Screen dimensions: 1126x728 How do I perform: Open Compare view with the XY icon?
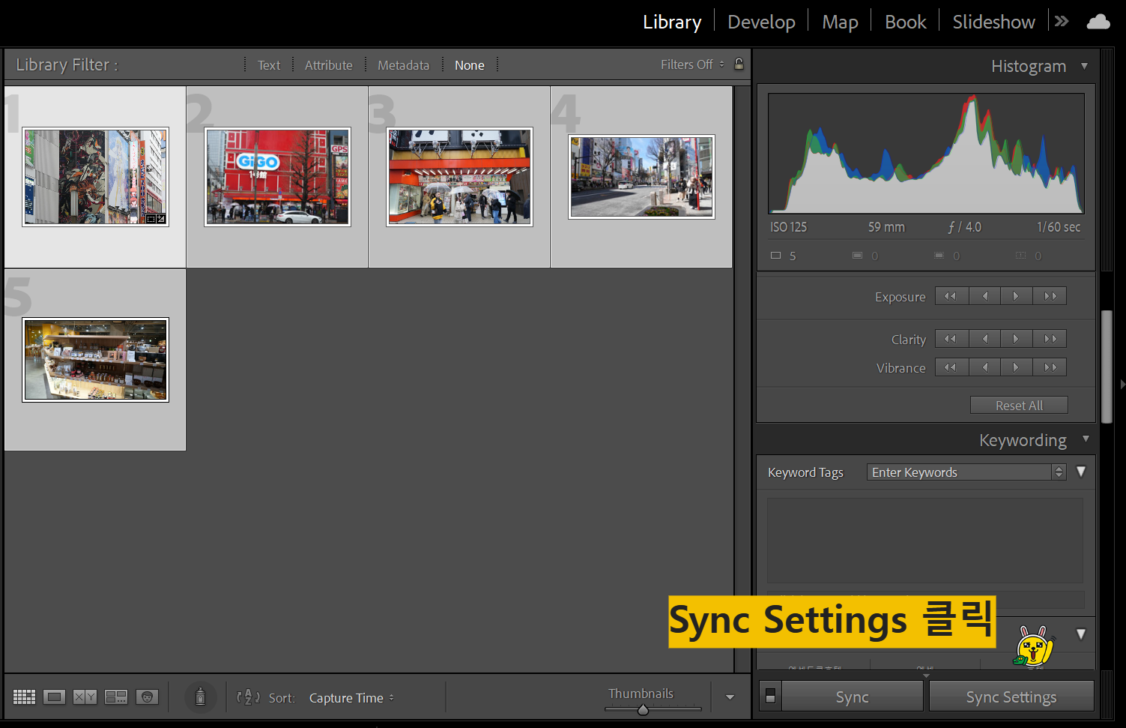(84, 697)
